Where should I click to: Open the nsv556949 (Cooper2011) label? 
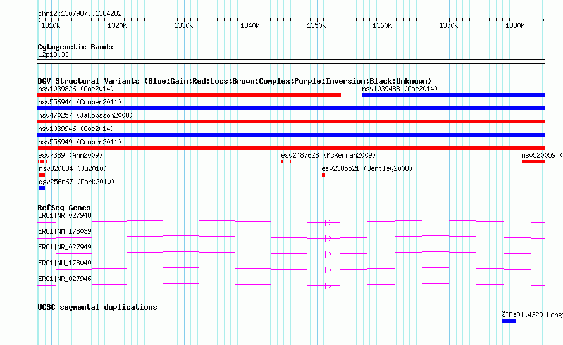tap(80, 142)
